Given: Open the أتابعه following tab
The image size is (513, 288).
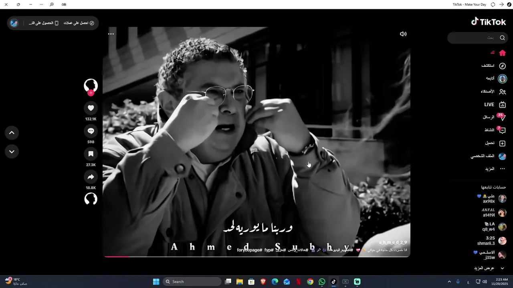Looking at the screenshot, I should coord(496,78).
